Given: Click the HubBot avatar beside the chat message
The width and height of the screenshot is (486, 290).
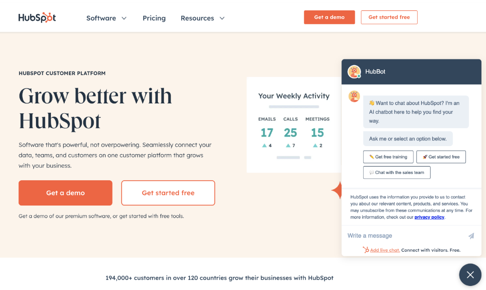Looking at the screenshot, I should coord(354,96).
